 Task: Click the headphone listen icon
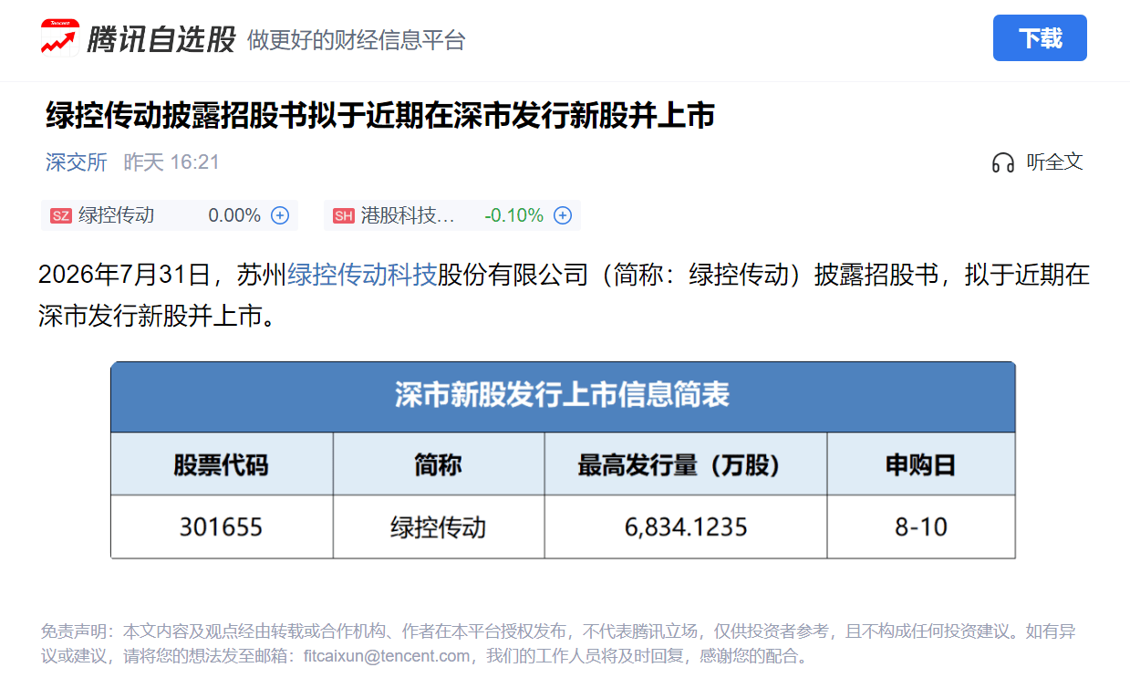(x=1003, y=162)
